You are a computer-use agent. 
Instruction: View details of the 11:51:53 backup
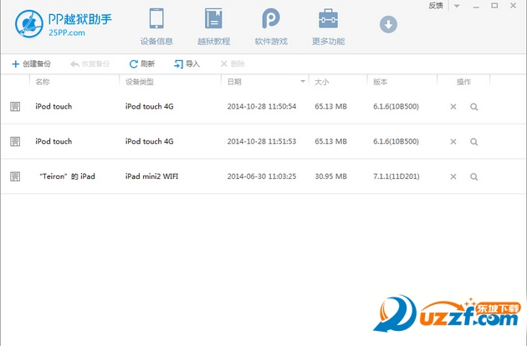tap(474, 142)
